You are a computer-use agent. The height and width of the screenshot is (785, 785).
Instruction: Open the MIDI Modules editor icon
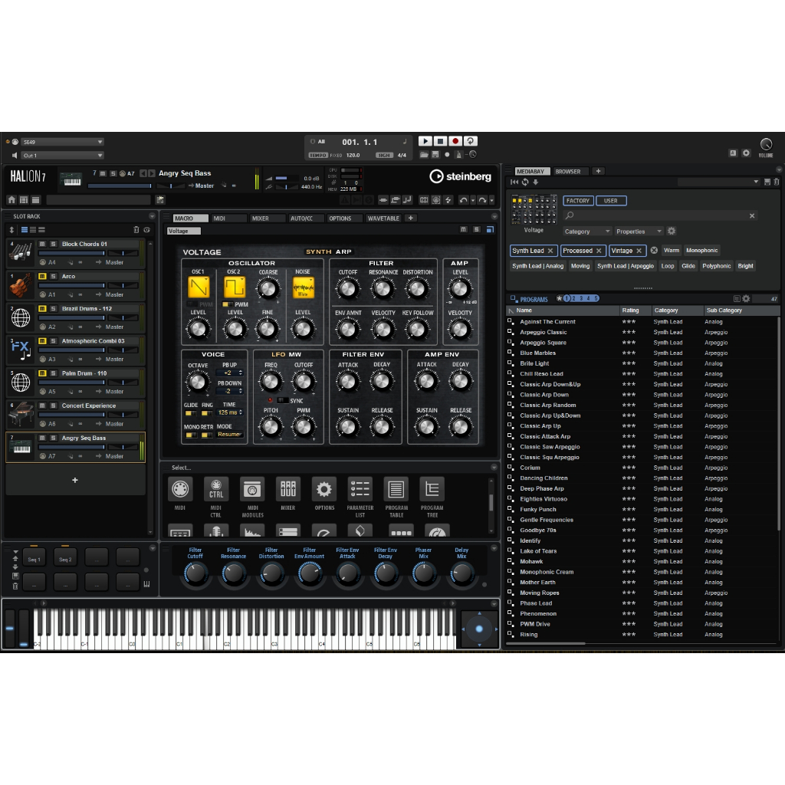pos(251,489)
